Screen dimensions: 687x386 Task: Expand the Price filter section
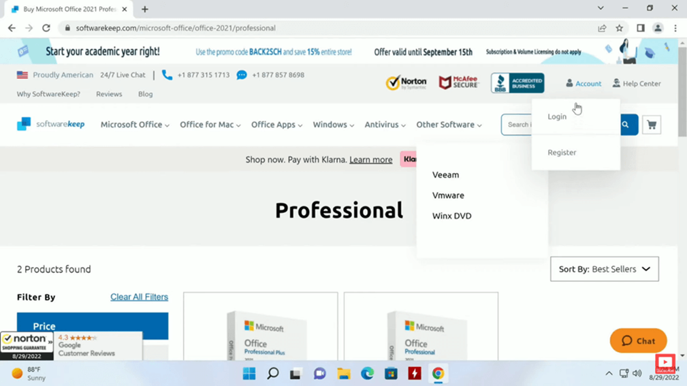(93, 326)
